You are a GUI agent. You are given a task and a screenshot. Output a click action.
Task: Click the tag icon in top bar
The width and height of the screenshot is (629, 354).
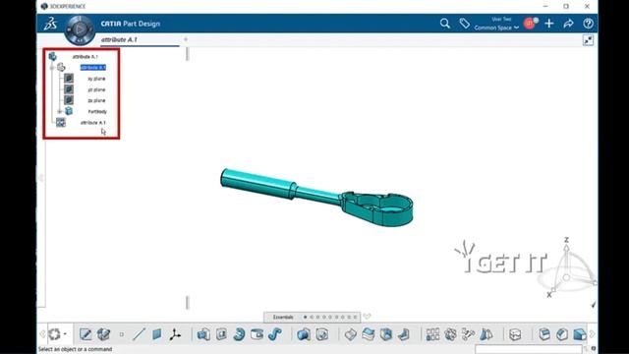click(x=464, y=24)
